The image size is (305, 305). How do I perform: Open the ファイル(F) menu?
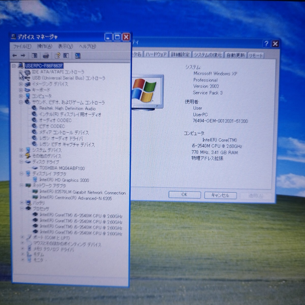(22, 46)
